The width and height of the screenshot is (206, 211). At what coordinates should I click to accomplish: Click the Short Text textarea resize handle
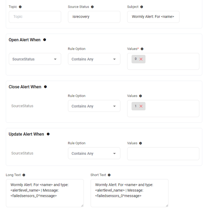click(x=167, y=205)
